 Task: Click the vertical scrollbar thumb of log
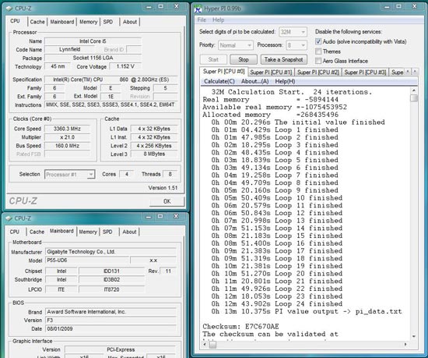414,98
